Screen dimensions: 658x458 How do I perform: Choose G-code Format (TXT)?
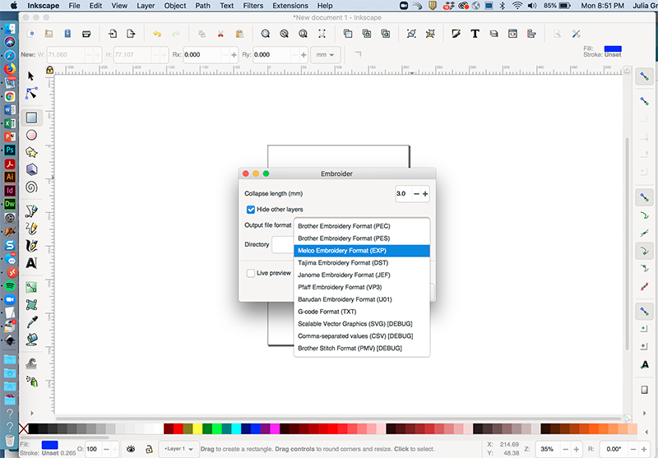click(x=362, y=311)
